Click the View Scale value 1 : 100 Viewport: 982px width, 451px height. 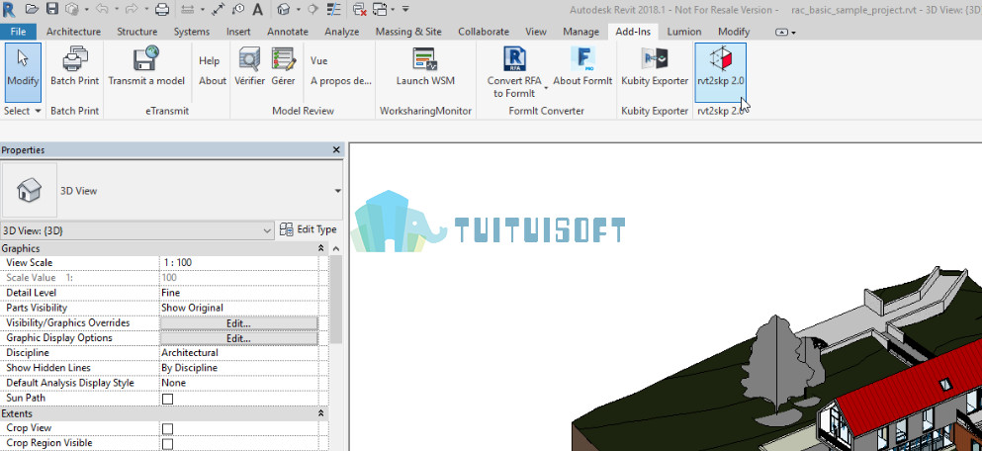click(238, 262)
